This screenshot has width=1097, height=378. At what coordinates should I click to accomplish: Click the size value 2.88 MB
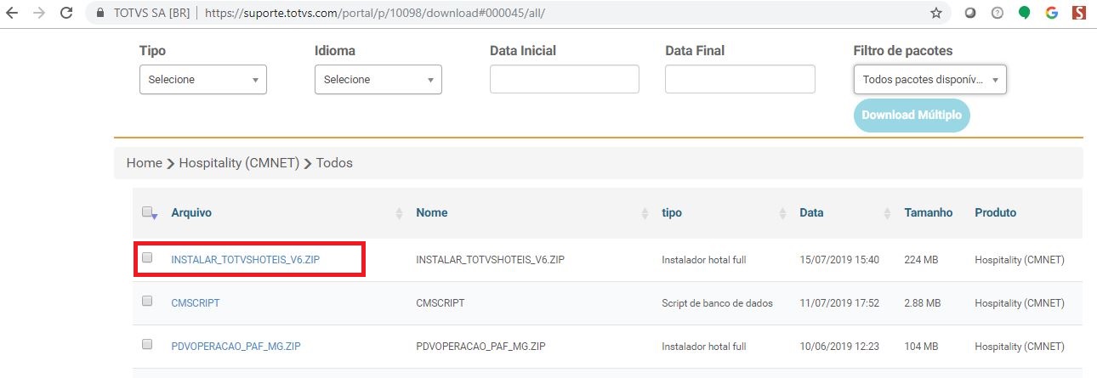[x=923, y=302]
